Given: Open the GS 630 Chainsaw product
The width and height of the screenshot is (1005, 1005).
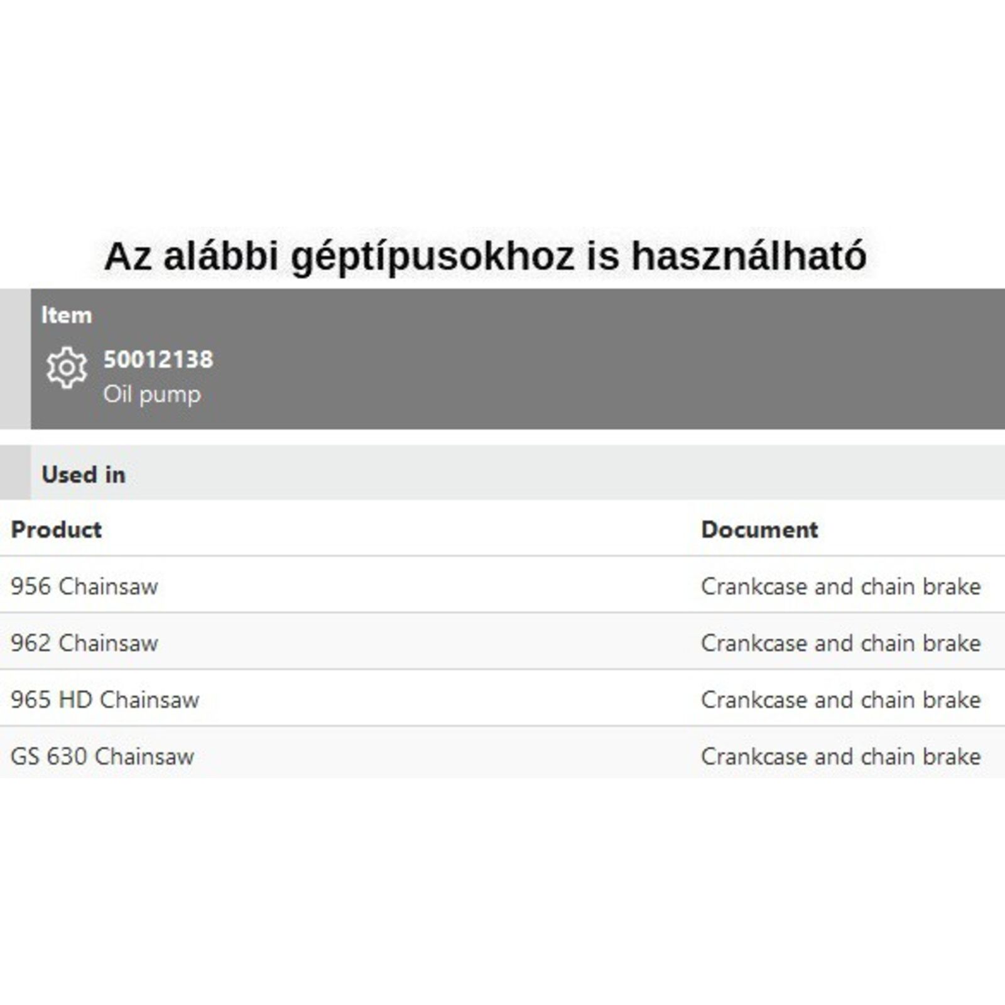Looking at the screenshot, I should coord(102,756).
